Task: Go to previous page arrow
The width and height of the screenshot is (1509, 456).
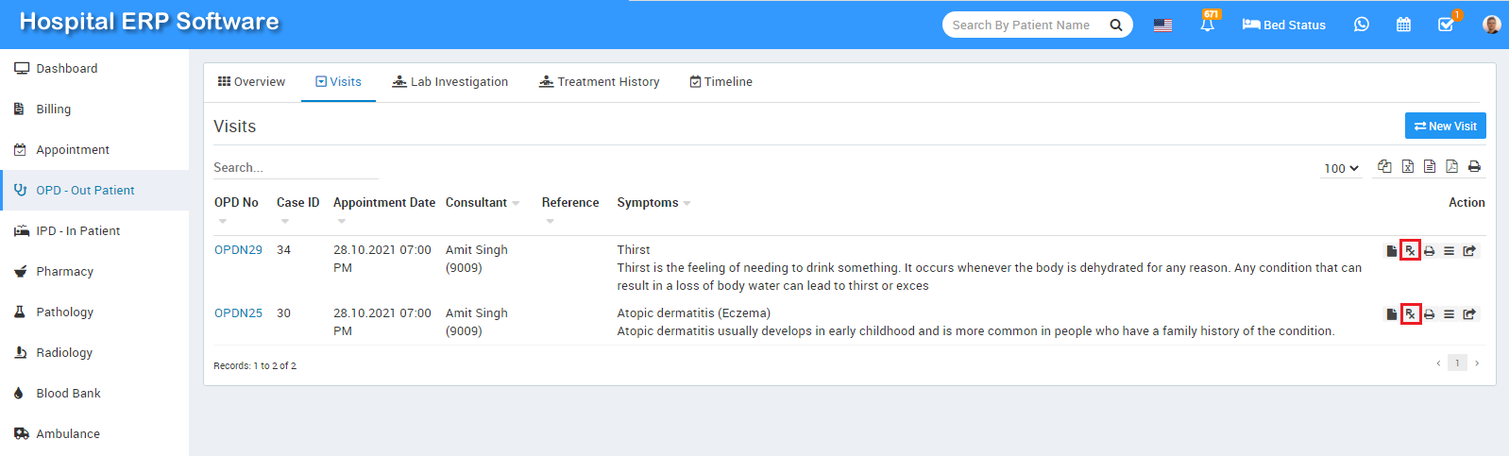Action: 1438,363
